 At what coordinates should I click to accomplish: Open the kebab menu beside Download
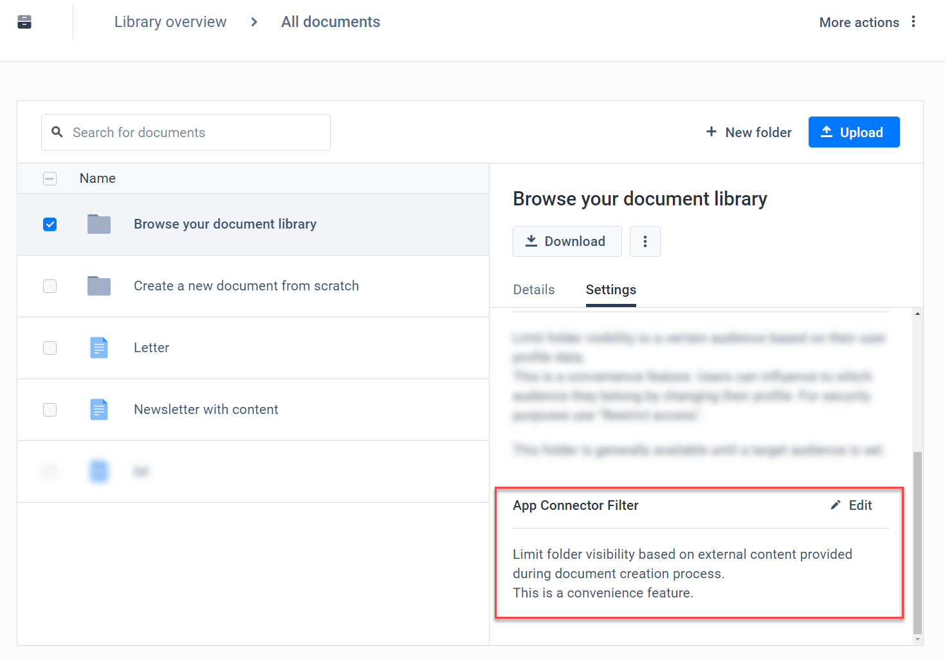click(645, 241)
